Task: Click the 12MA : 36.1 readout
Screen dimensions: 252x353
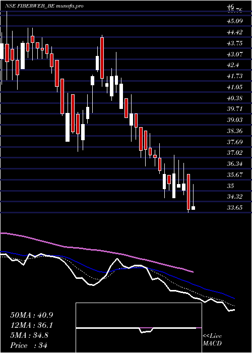Action: coord(32,325)
